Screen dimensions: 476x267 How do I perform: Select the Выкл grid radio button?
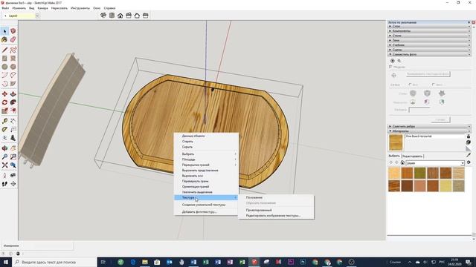point(433,85)
